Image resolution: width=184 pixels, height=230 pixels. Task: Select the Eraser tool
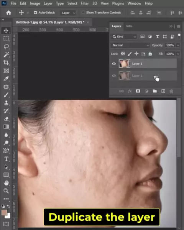coord(6,119)
